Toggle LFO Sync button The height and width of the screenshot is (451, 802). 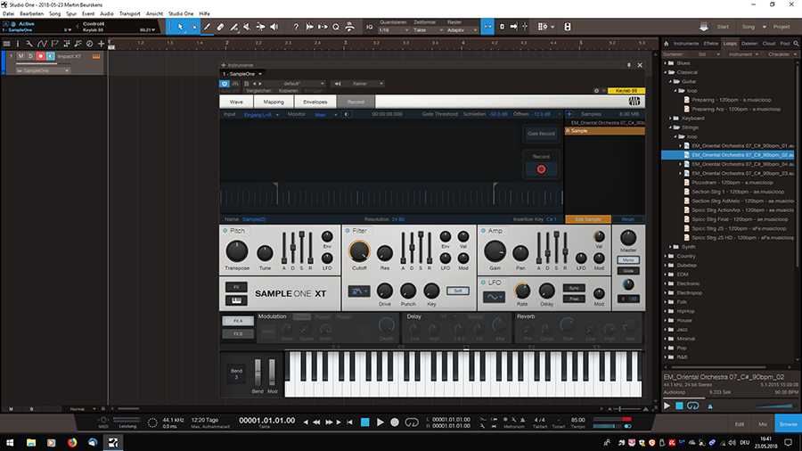click(574, 288)
